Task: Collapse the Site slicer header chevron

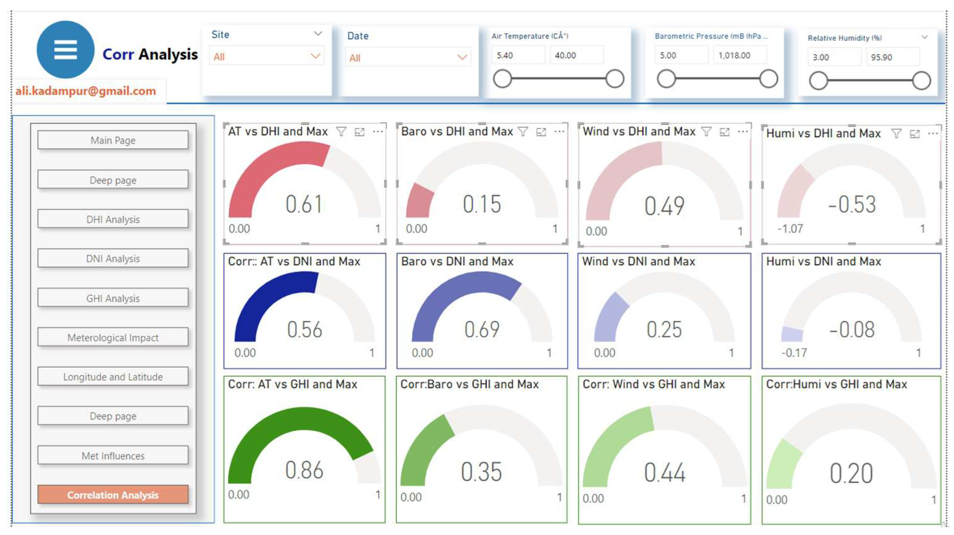Action: coord(318,34)
